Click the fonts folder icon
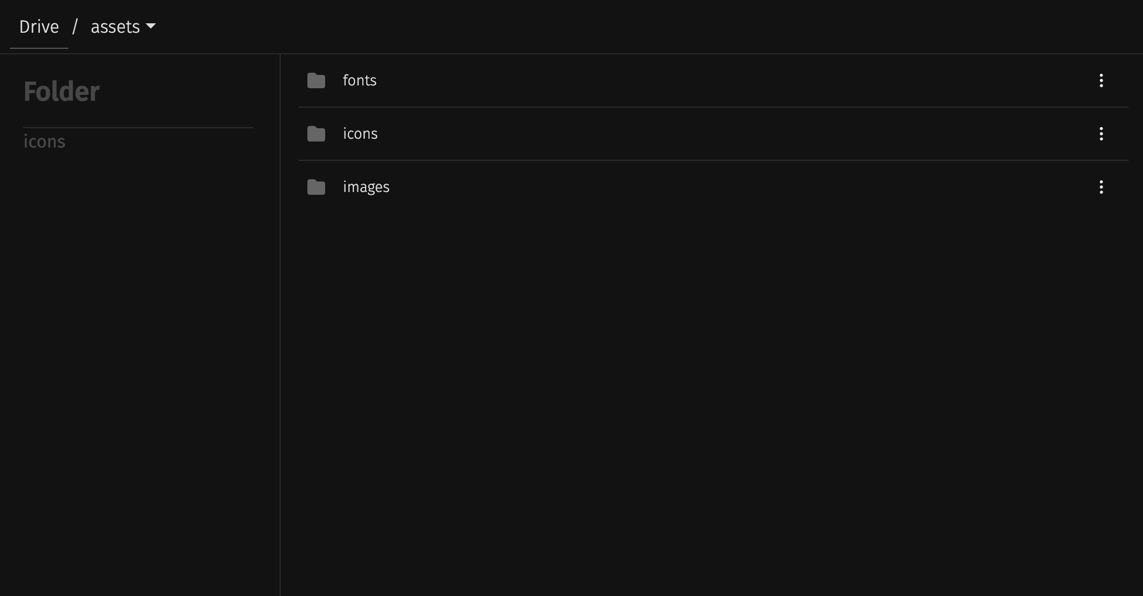The height and width of the screenshot is (596, 1143). (x=316, y=80)
